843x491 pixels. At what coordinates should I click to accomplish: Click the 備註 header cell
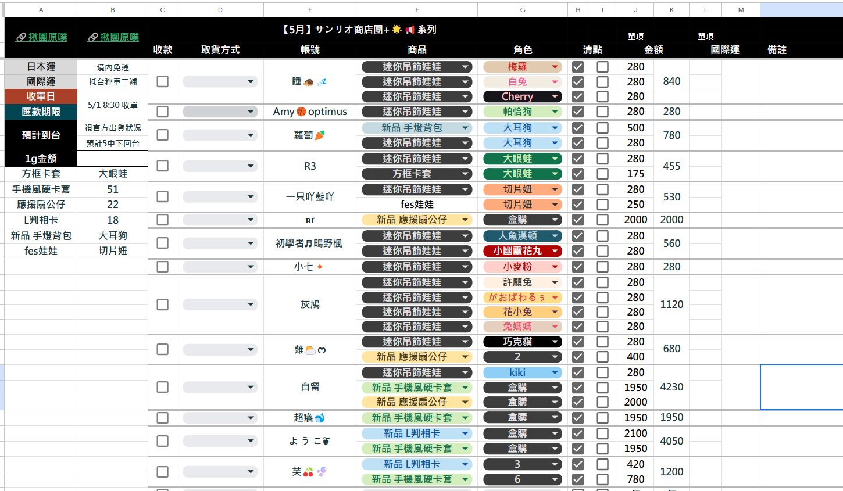pos(777,50)
